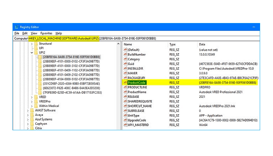Expand the Structural key

pyautogui.click(x=32, y=44)
